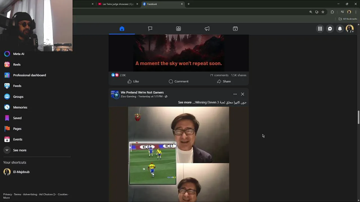360x202 pixels.
Task: Click the page vertical scrollbar thumb
Action: [358, 117]
